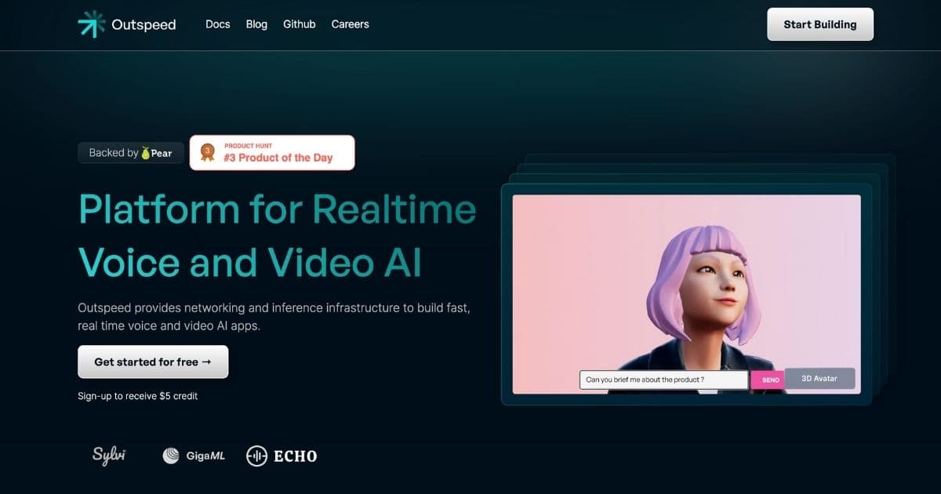The height and width of the screenshot is (494, 941).
Task: Click Get started for free button
Action: point(153,362)
